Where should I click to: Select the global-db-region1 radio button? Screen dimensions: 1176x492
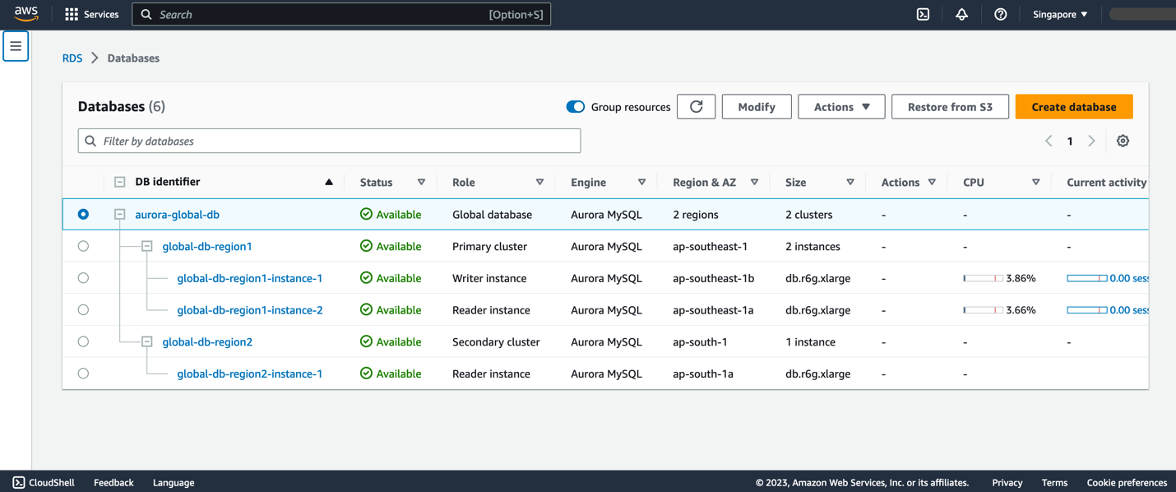coord(83,246)
